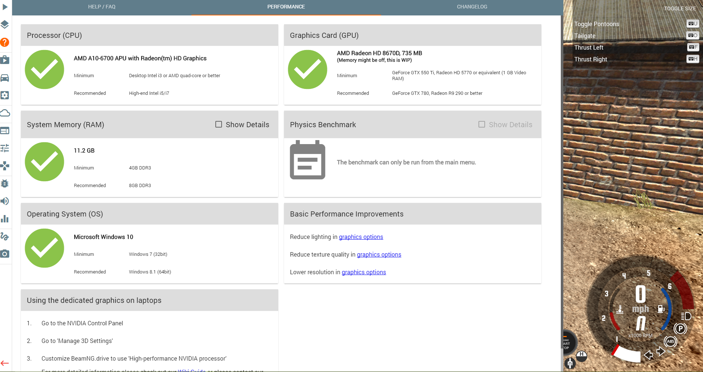Viewport: 703px width, 372px height.
Task: Open the squiggle replay path icon
Action: (x=4, y=236)
